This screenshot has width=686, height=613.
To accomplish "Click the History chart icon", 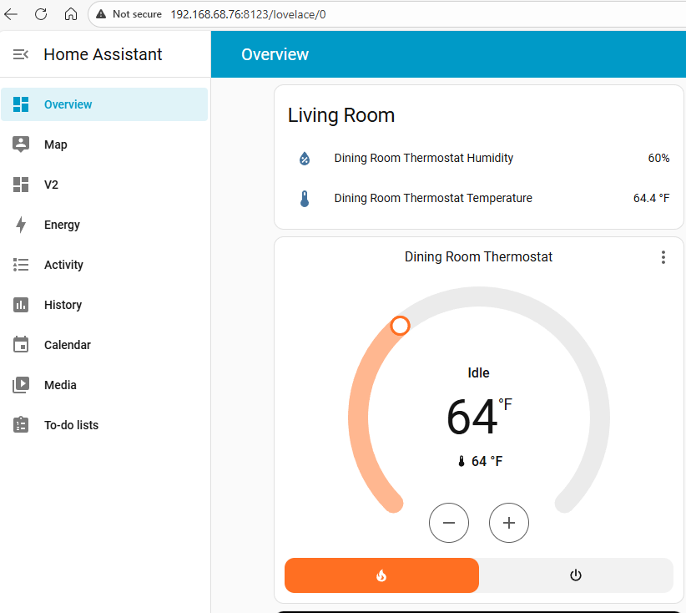I will pos(21,305).
